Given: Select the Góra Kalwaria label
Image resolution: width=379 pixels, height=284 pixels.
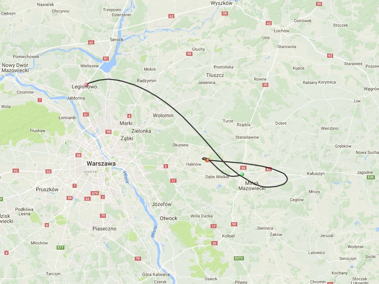Looking at the screenshot, I should (x=156, y=274).
